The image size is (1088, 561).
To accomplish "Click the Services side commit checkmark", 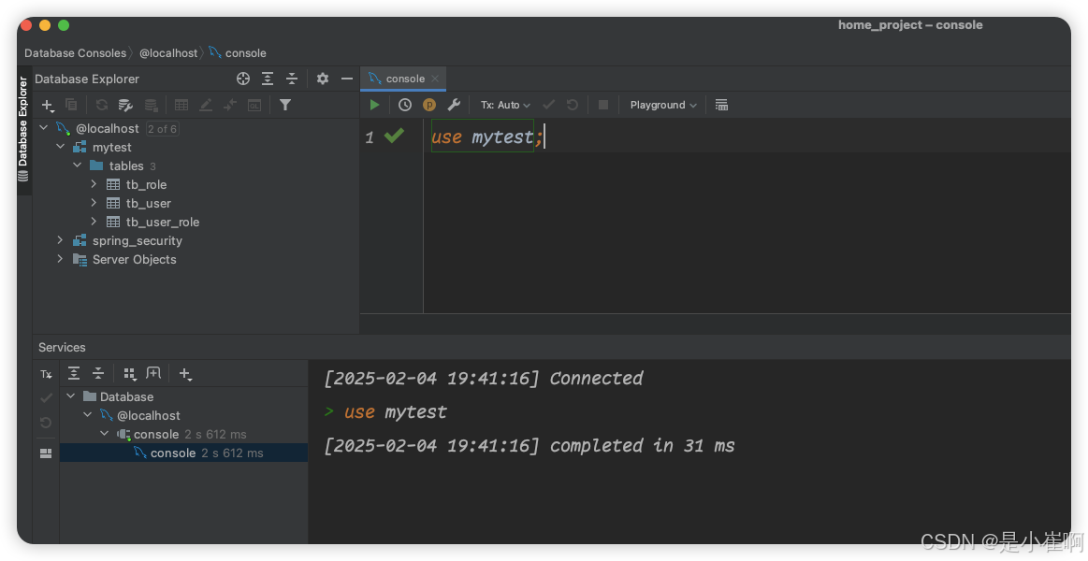I will pos(46,397).
